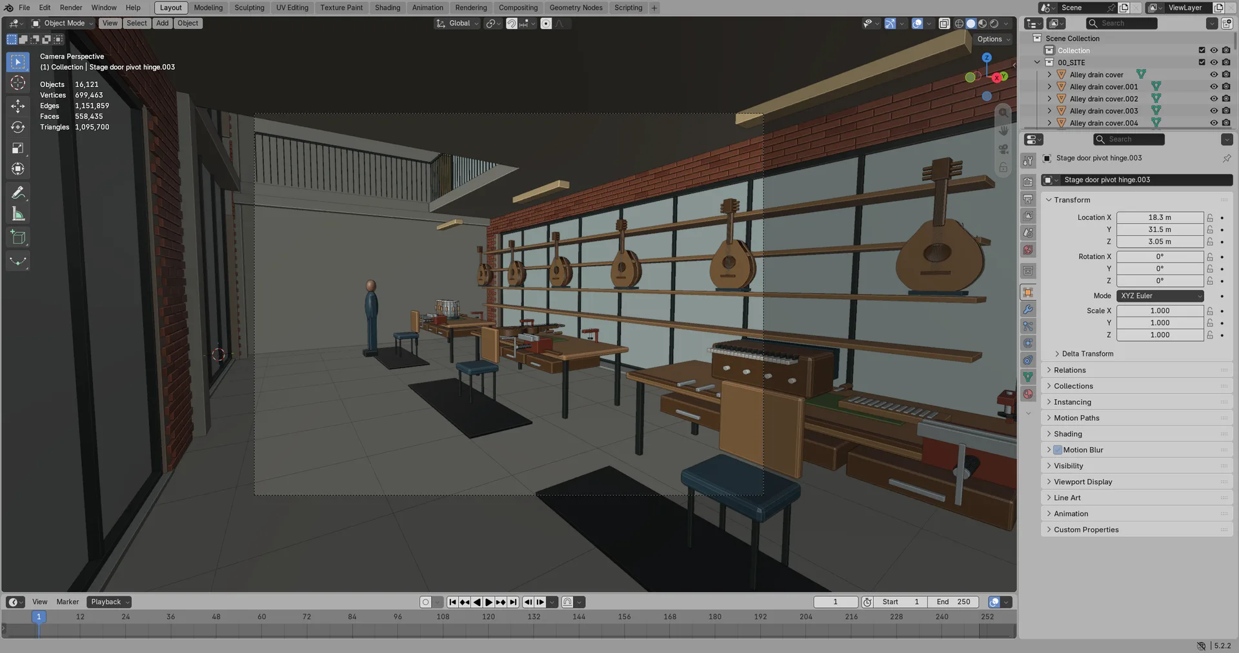Open the XYZ Euler rotation mode dropdown

1160,296
